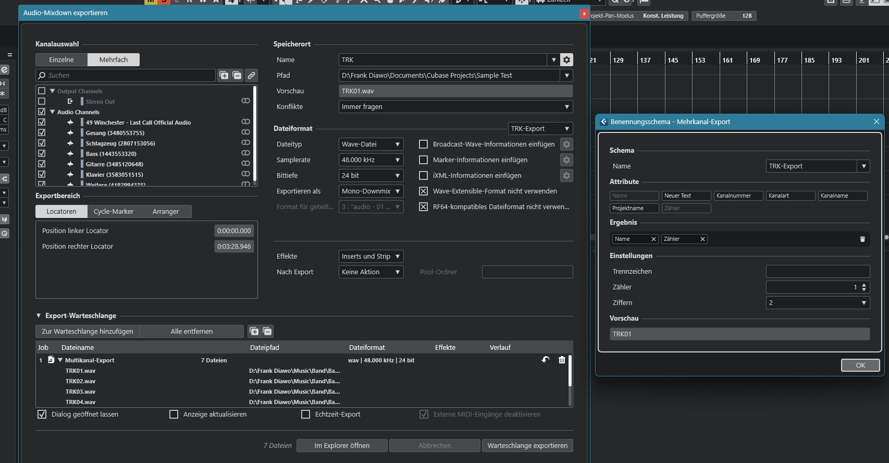Image resolution: width=889 pixels, height=463 pixels.
Task: Open the Konflikte dropdown Immer fragen
Action: [455, 107]
